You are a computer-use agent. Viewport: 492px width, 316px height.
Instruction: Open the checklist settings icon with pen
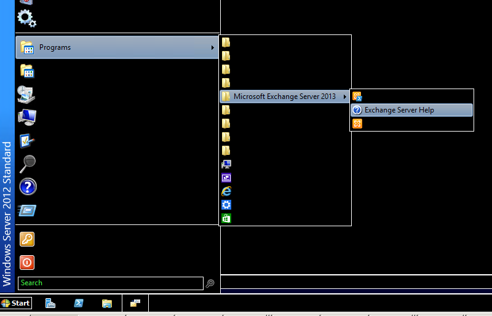(26, 141)
